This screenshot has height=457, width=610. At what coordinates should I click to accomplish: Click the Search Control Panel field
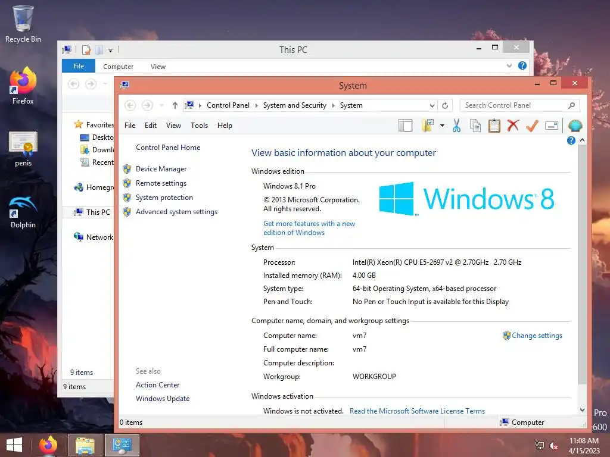coord(519,105)
